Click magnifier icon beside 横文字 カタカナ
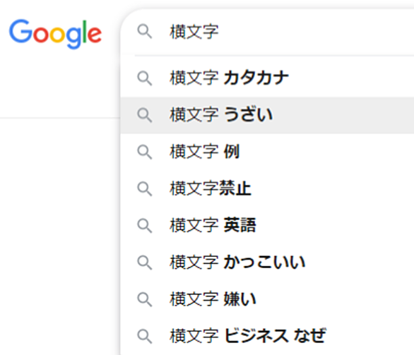414x355 pixels. 145,78
